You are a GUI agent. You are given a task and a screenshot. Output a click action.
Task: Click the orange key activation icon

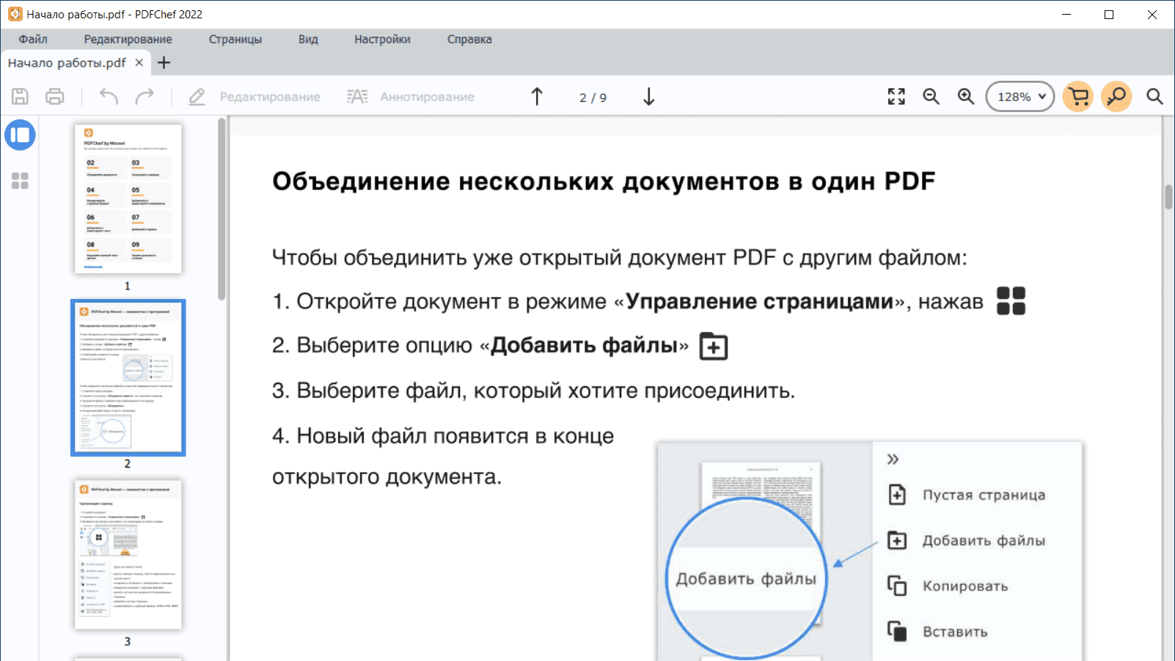coord(1116,96)
